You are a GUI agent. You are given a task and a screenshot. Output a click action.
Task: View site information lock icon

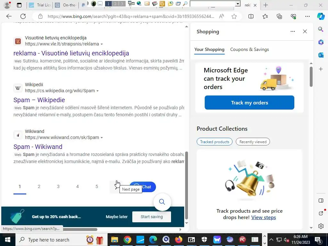pos(40,16)
